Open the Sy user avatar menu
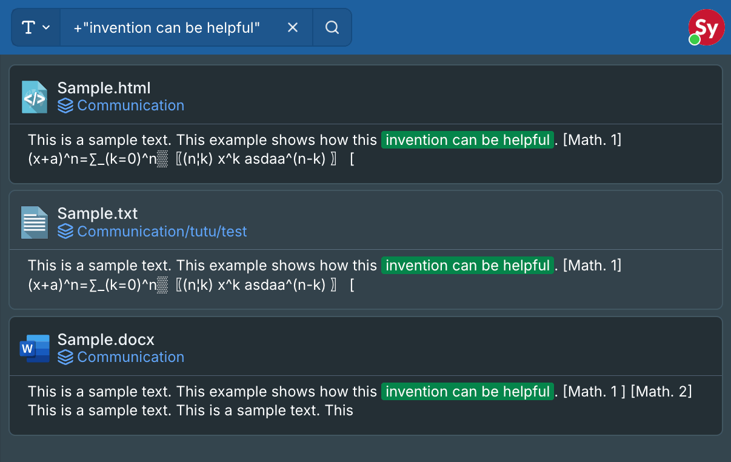Image resolution: width=731 pixels, height=462 pixels. click(707, 27)
